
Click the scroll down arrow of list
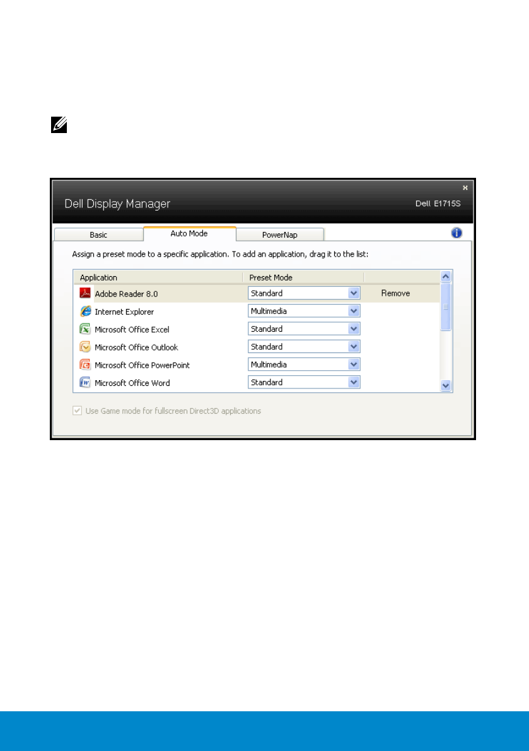point(446,385)
